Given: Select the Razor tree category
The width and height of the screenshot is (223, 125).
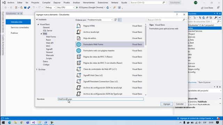Looking at the screenshot, I should [x=48, y=40].
